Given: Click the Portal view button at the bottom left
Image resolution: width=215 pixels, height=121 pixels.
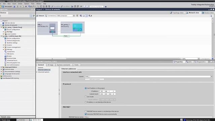Looking at the screenshot, I should click(6, 120).
